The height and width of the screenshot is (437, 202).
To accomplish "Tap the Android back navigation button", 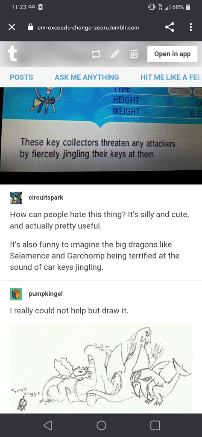I will (48, 425).
